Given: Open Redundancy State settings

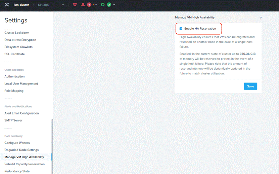Looking at the screenshot, I should click(17, 171).
